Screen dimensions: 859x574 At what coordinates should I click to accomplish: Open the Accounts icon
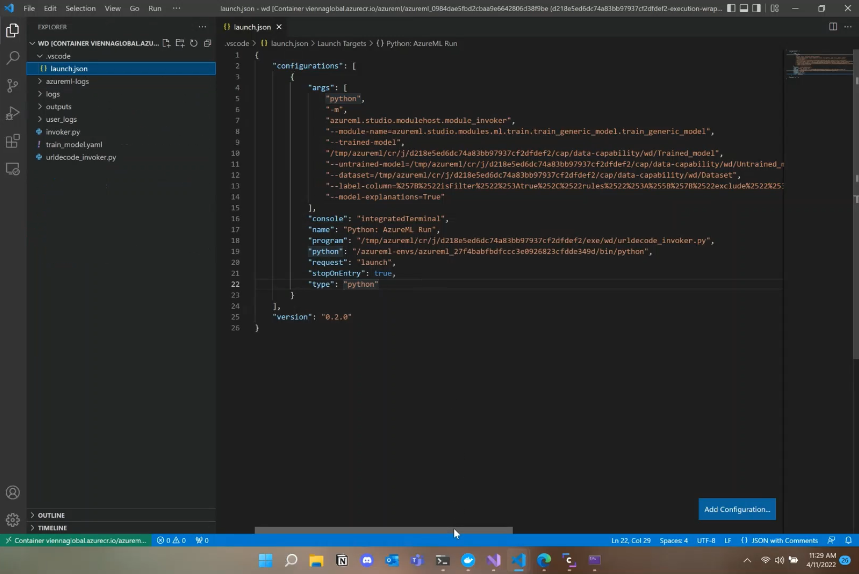(13, 493)
